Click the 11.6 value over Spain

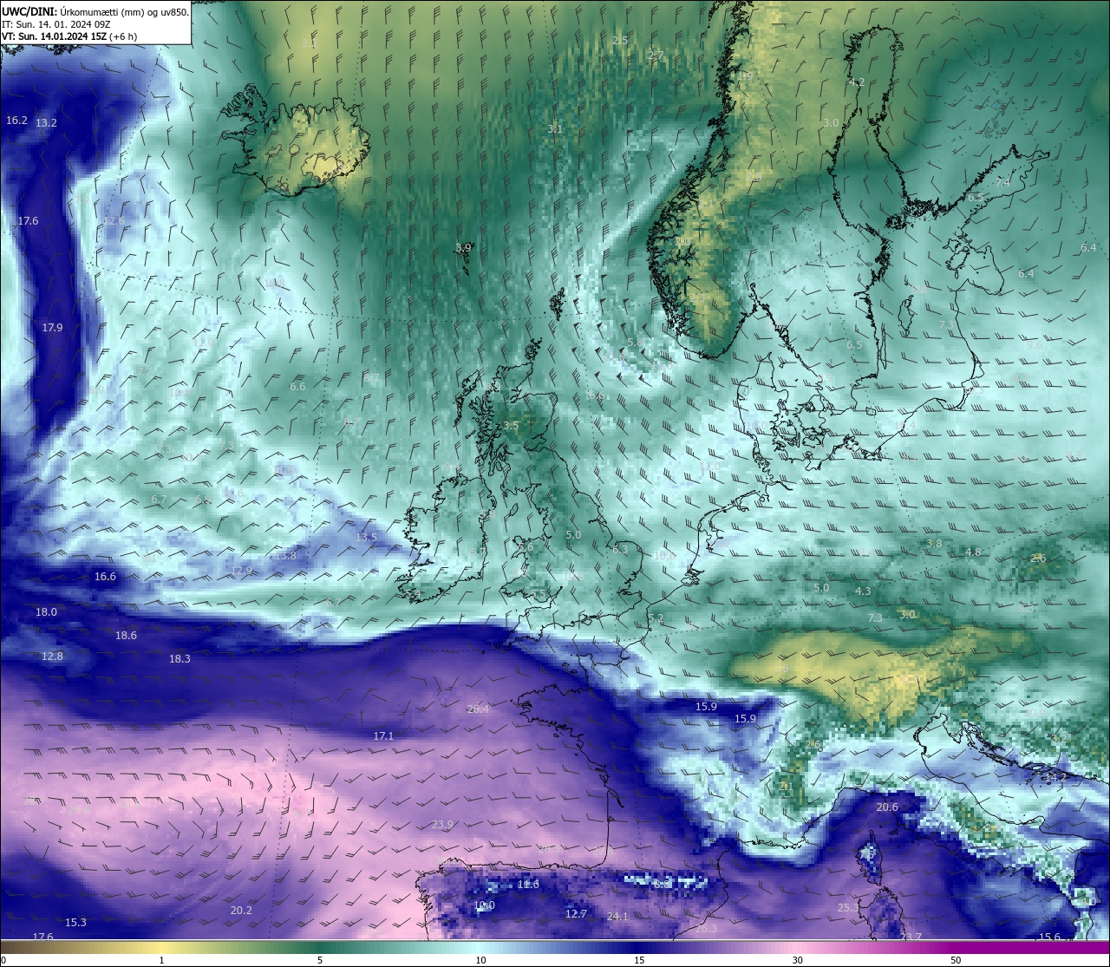coord(528,885)
